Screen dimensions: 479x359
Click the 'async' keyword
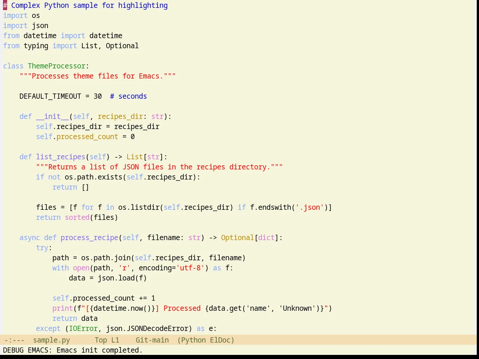[30, 237]
